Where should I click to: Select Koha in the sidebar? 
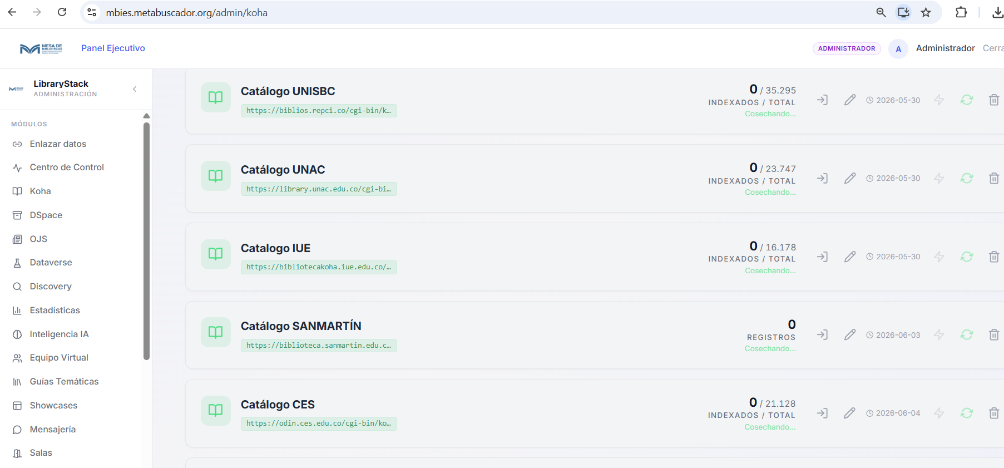[40, 191]
